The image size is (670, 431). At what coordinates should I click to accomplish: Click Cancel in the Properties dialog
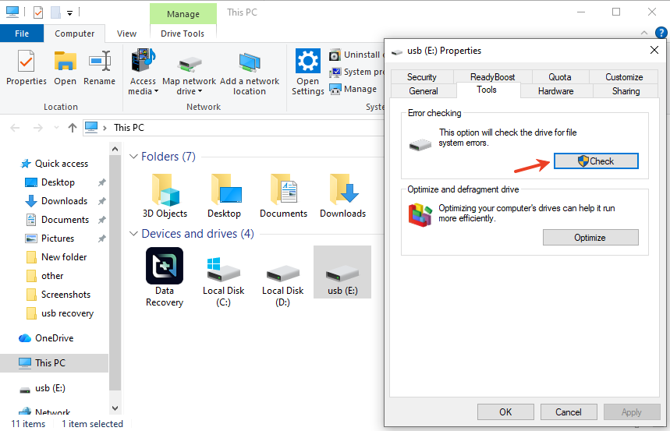point(569,412)
